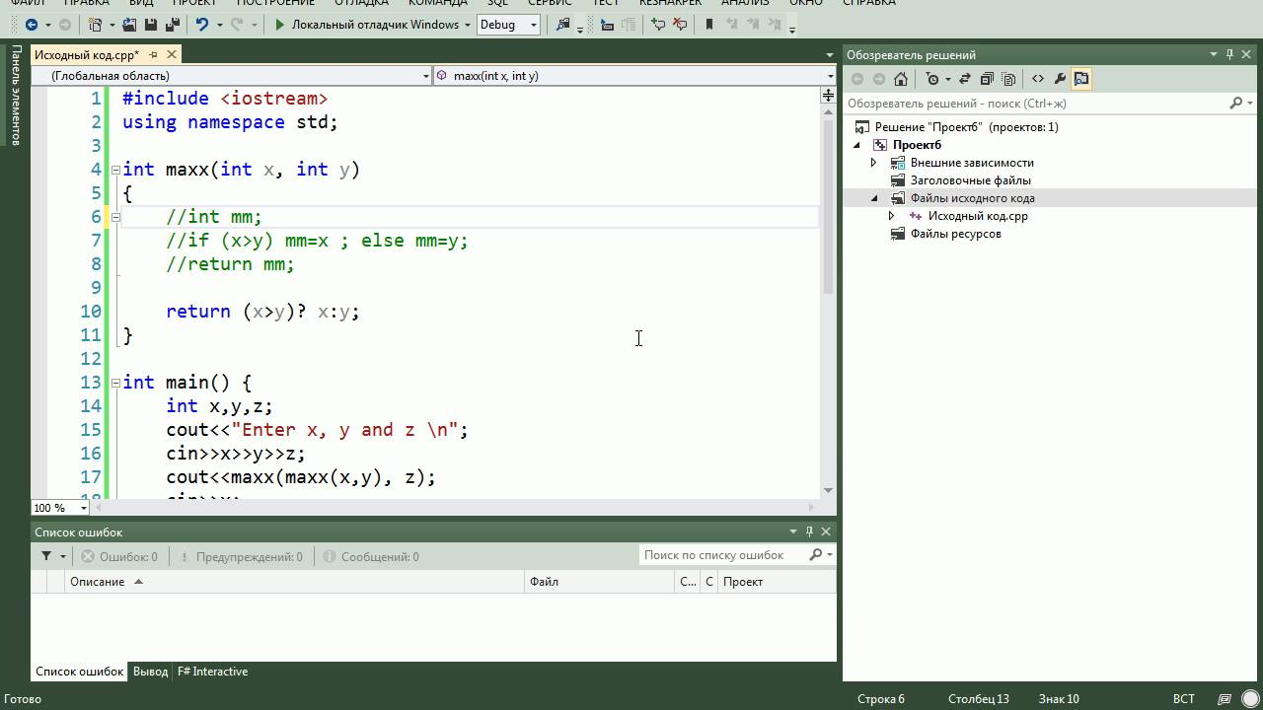
Task: Click the Save All toolbar icon
Action: [x=173, y=25]
